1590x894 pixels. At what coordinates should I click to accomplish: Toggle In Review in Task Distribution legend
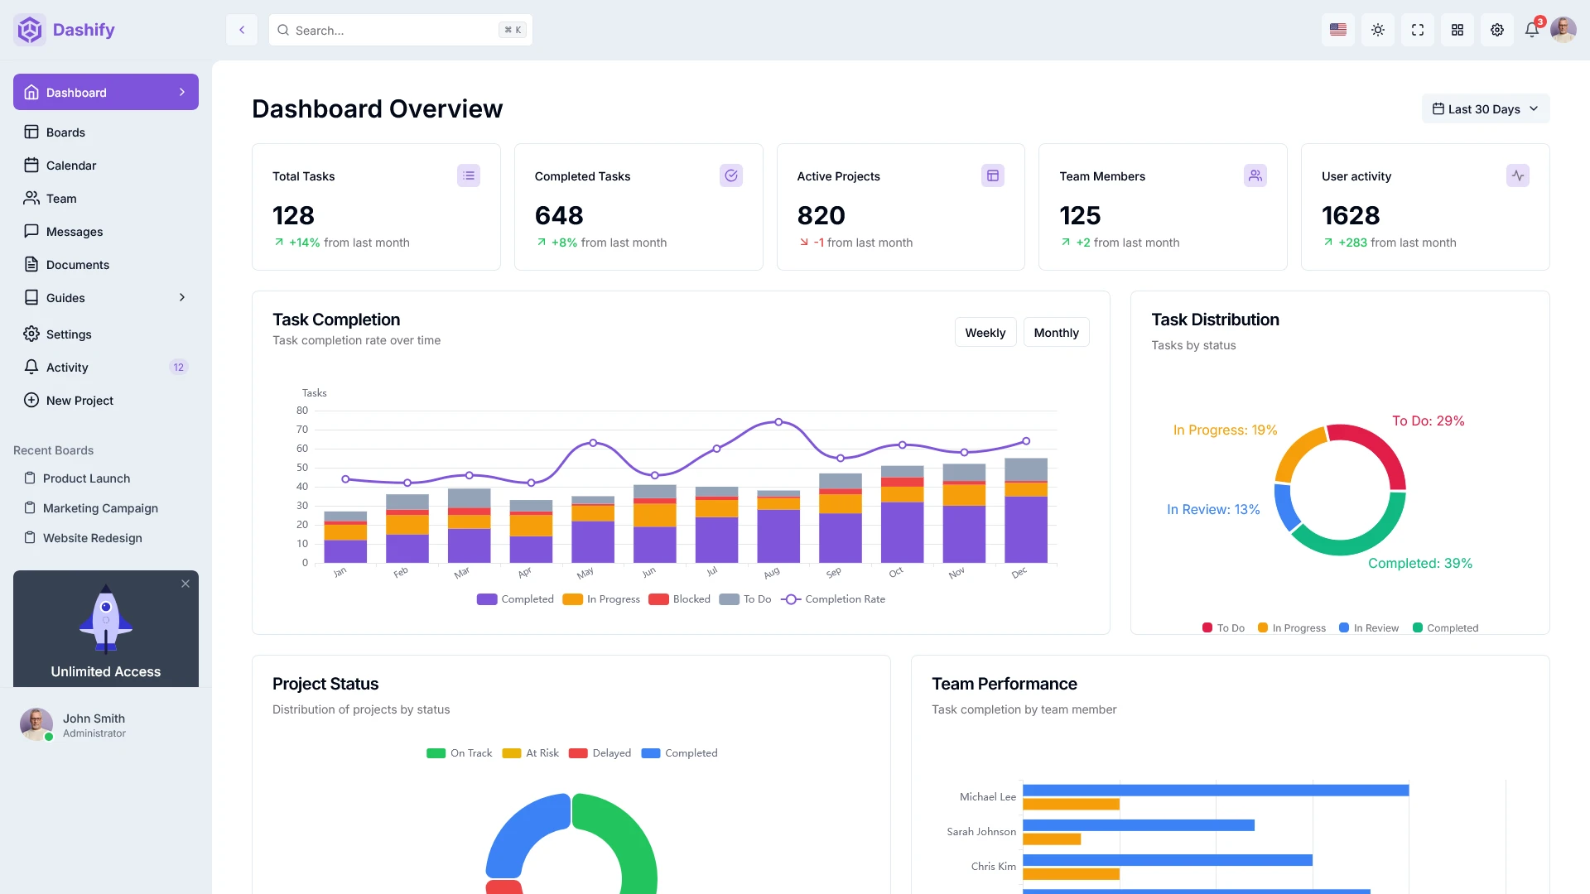(1369, 627)
